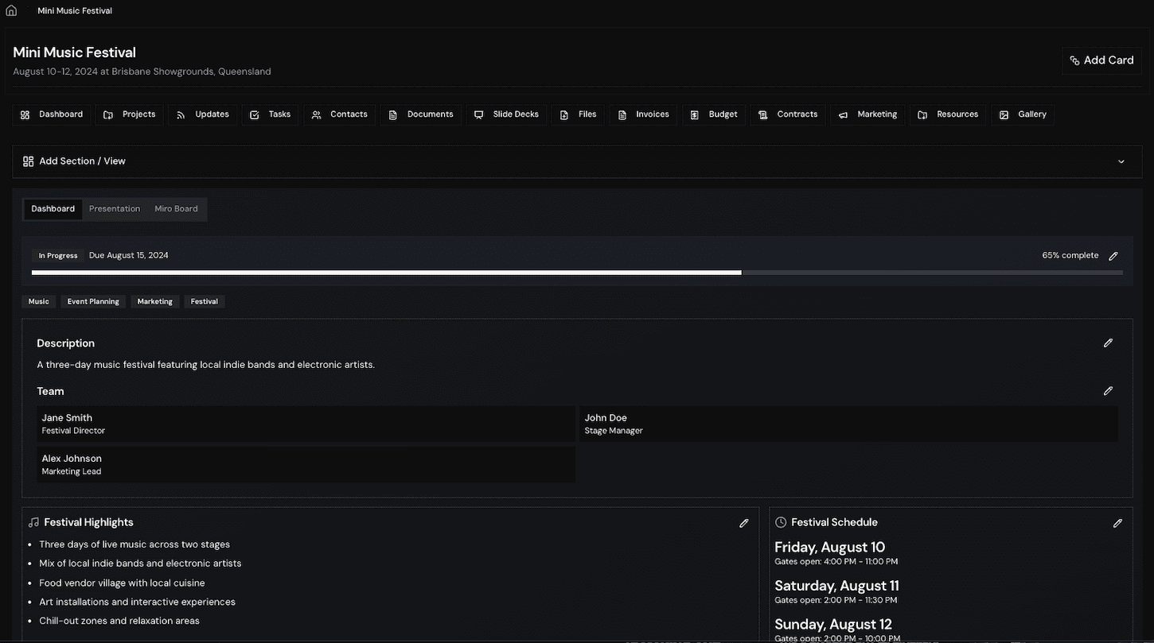Image resolution: width=1154 pixels, height=643 pixels.
Task: Open the Updates section
Action: coord(203,114)
